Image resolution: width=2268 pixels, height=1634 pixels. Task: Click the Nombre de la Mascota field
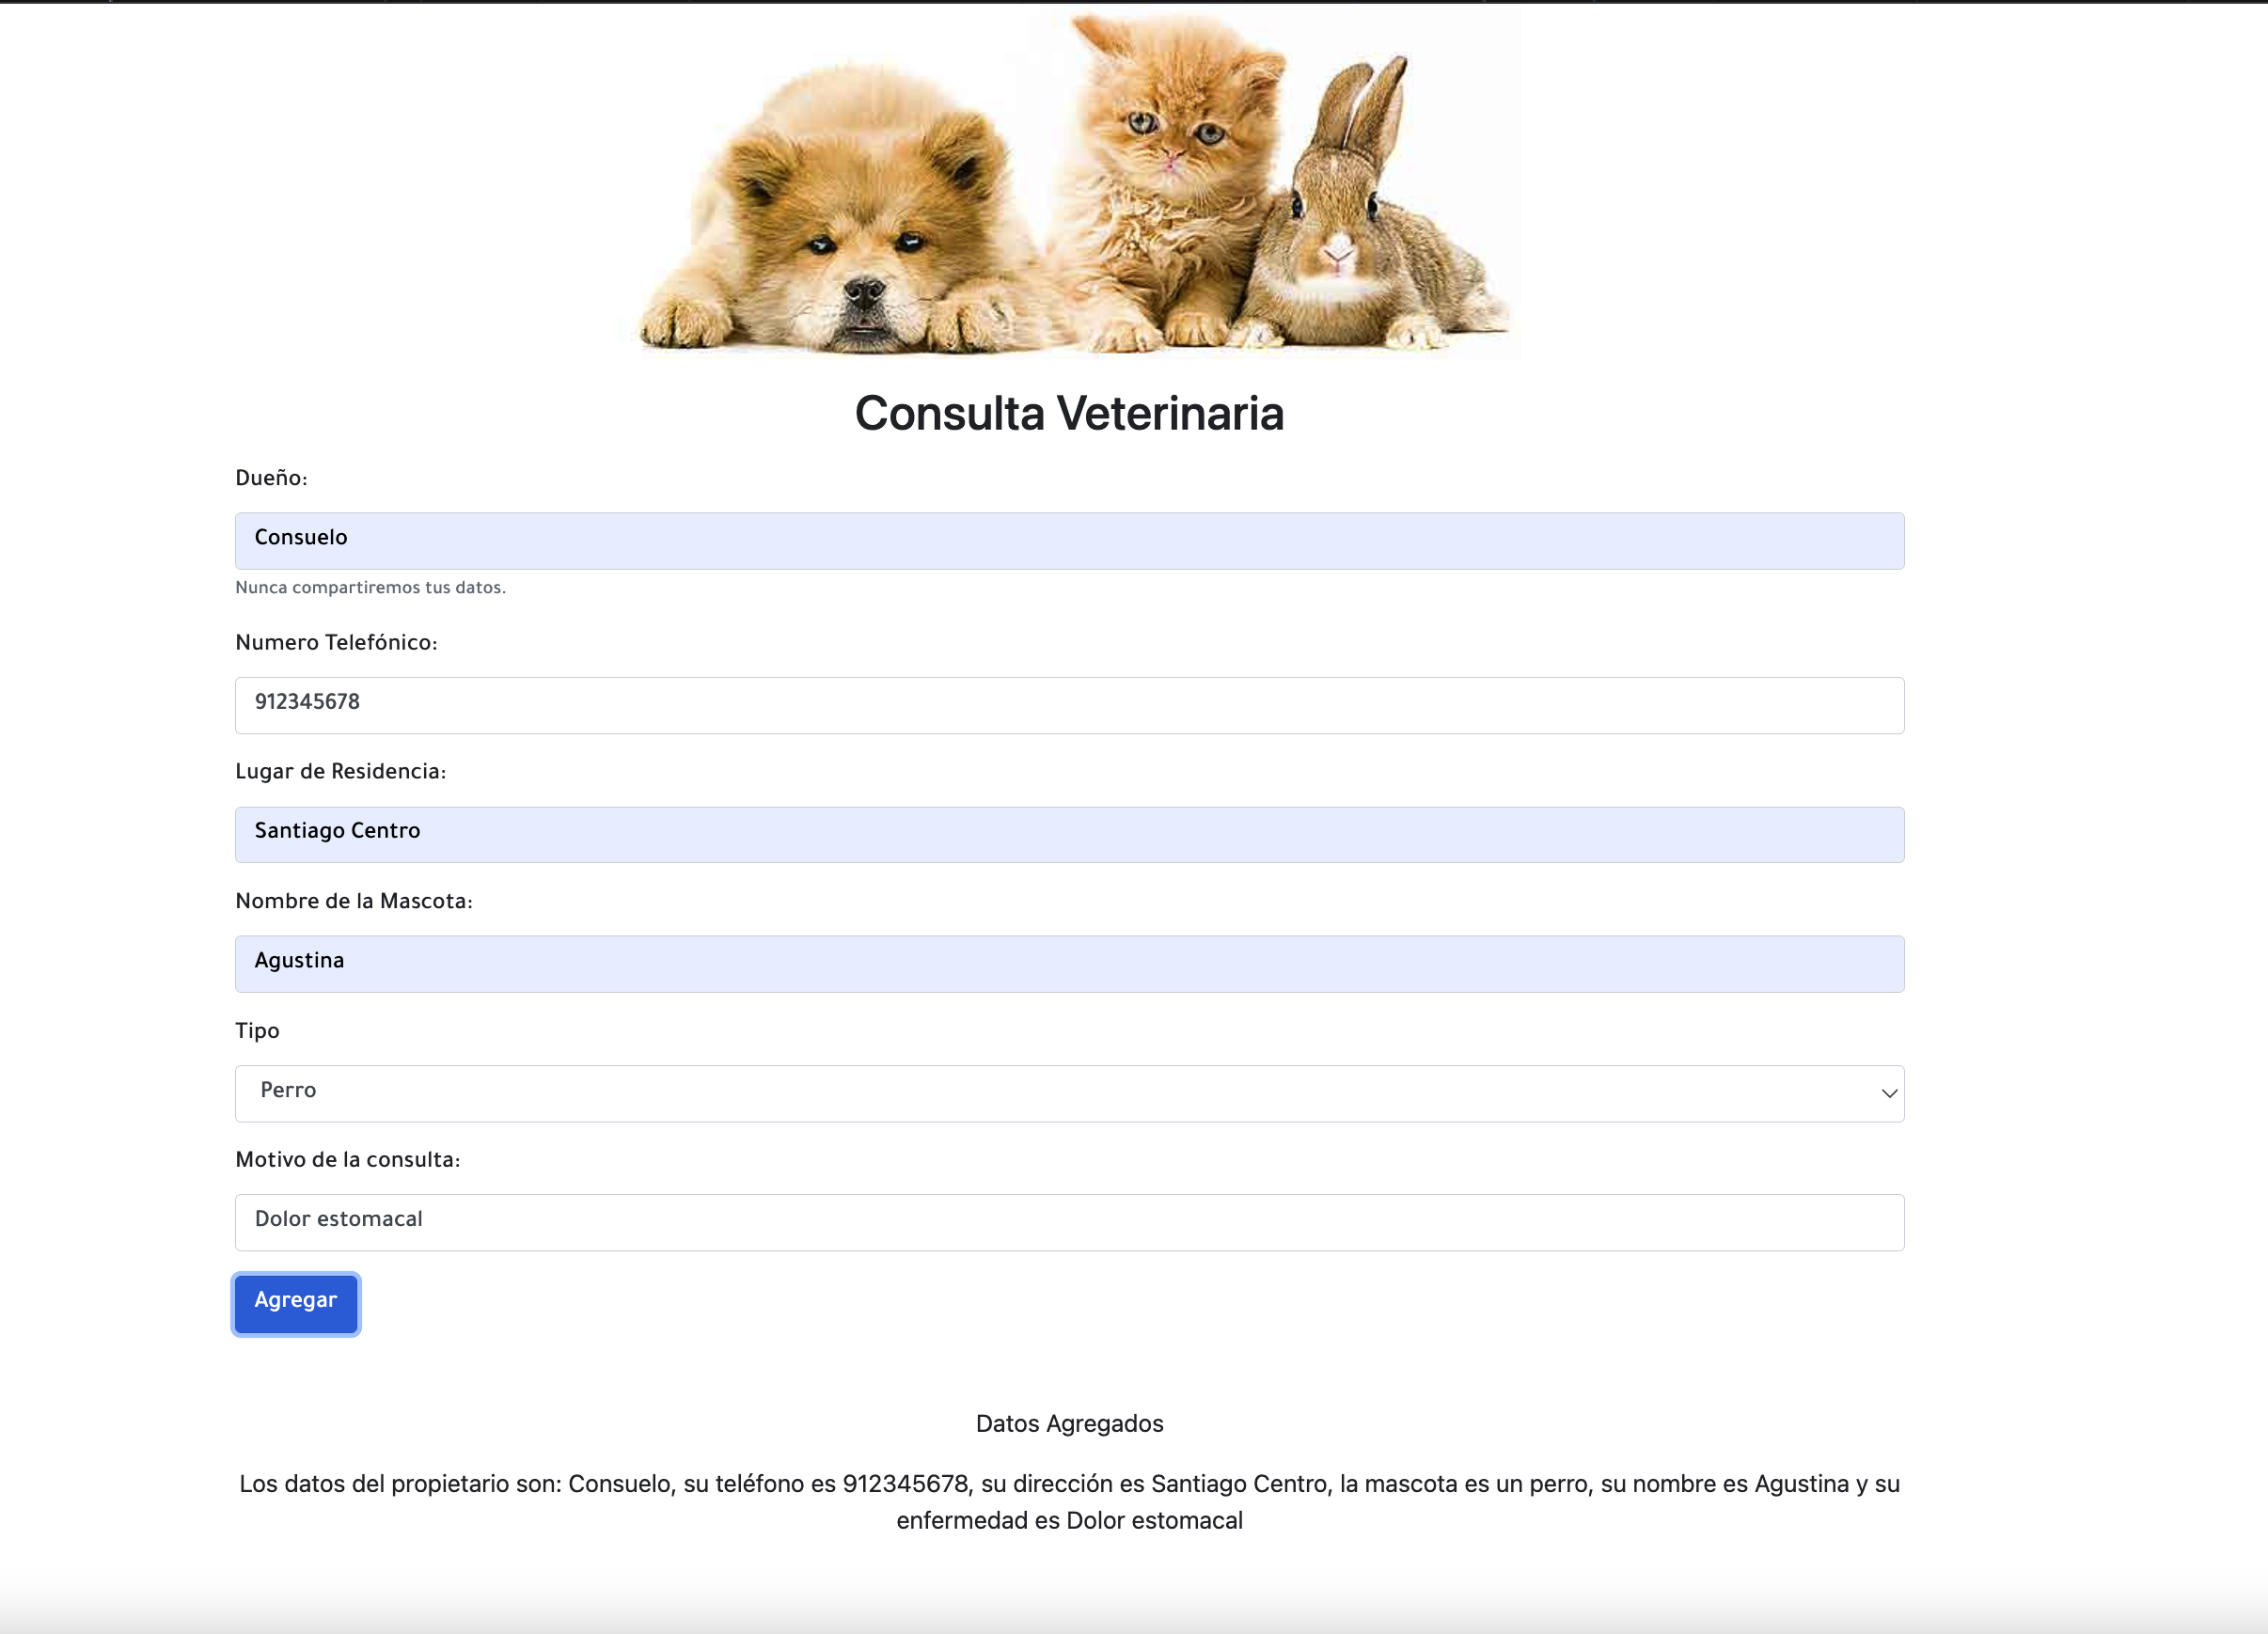[x=1068, y=963]
